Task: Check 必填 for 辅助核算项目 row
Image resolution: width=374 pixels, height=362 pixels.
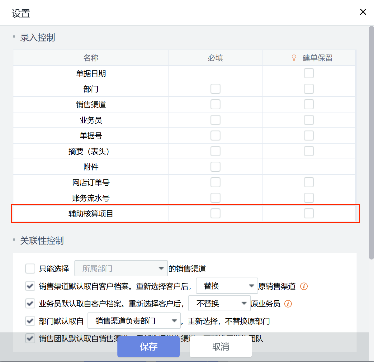Action: click(x=215, y=213)
